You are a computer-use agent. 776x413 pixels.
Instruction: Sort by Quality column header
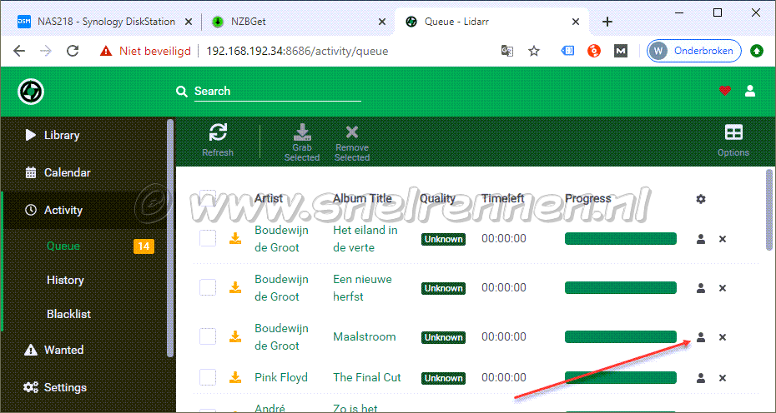click(437, 199)
